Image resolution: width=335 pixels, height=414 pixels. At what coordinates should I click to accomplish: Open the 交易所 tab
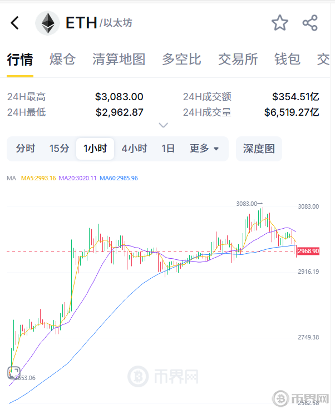238,59
